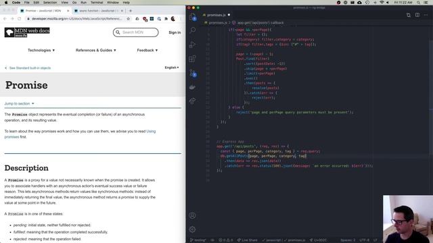
Task: Click the promises.js status bar item
Action: (295, 240)
